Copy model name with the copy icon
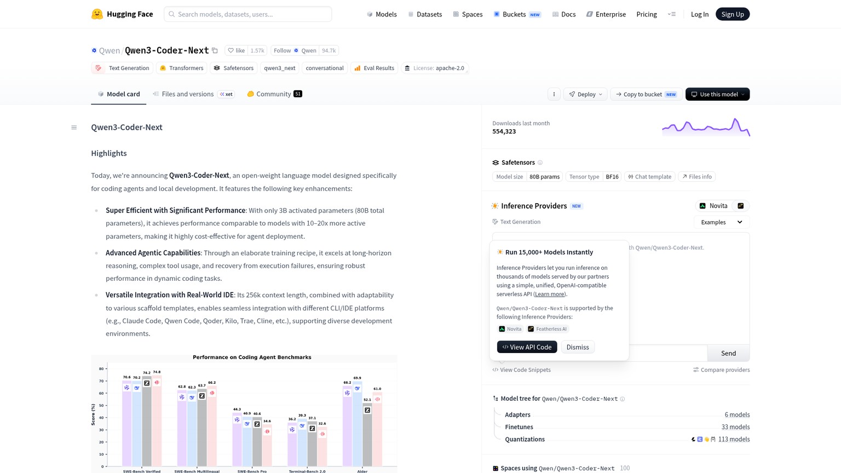This screenshot has width=841, height=473. [x=215, y=51]
